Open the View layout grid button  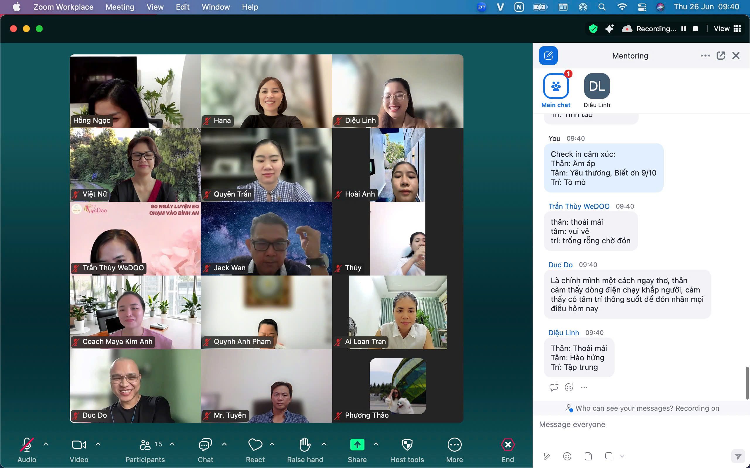727,29
